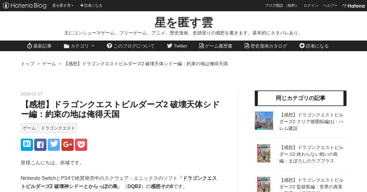Open thumbnail of クリア後開拓編(1) article
This screenshot has height=192, width=367.
pyautogui.click(x=264, y=121)
